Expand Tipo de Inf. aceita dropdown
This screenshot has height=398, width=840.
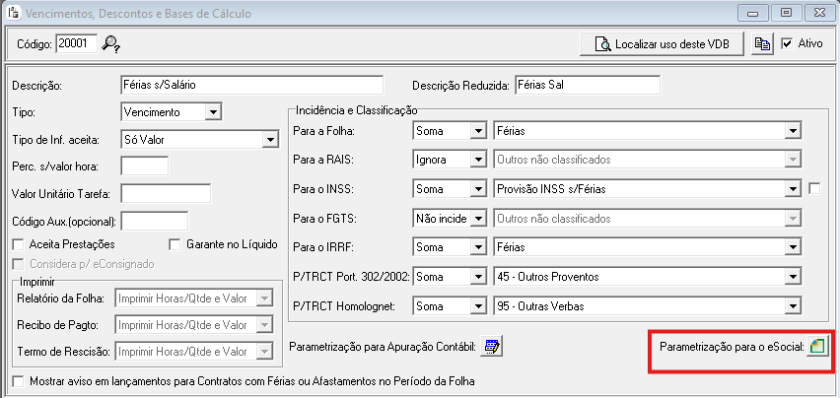pyautogui.click(x=269, y=140)
